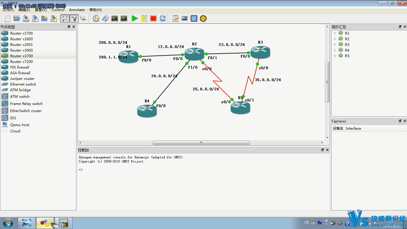The image size is (407, 229).
Task: Expand R5 in topology summary
Action: click(x=335, y=56)
